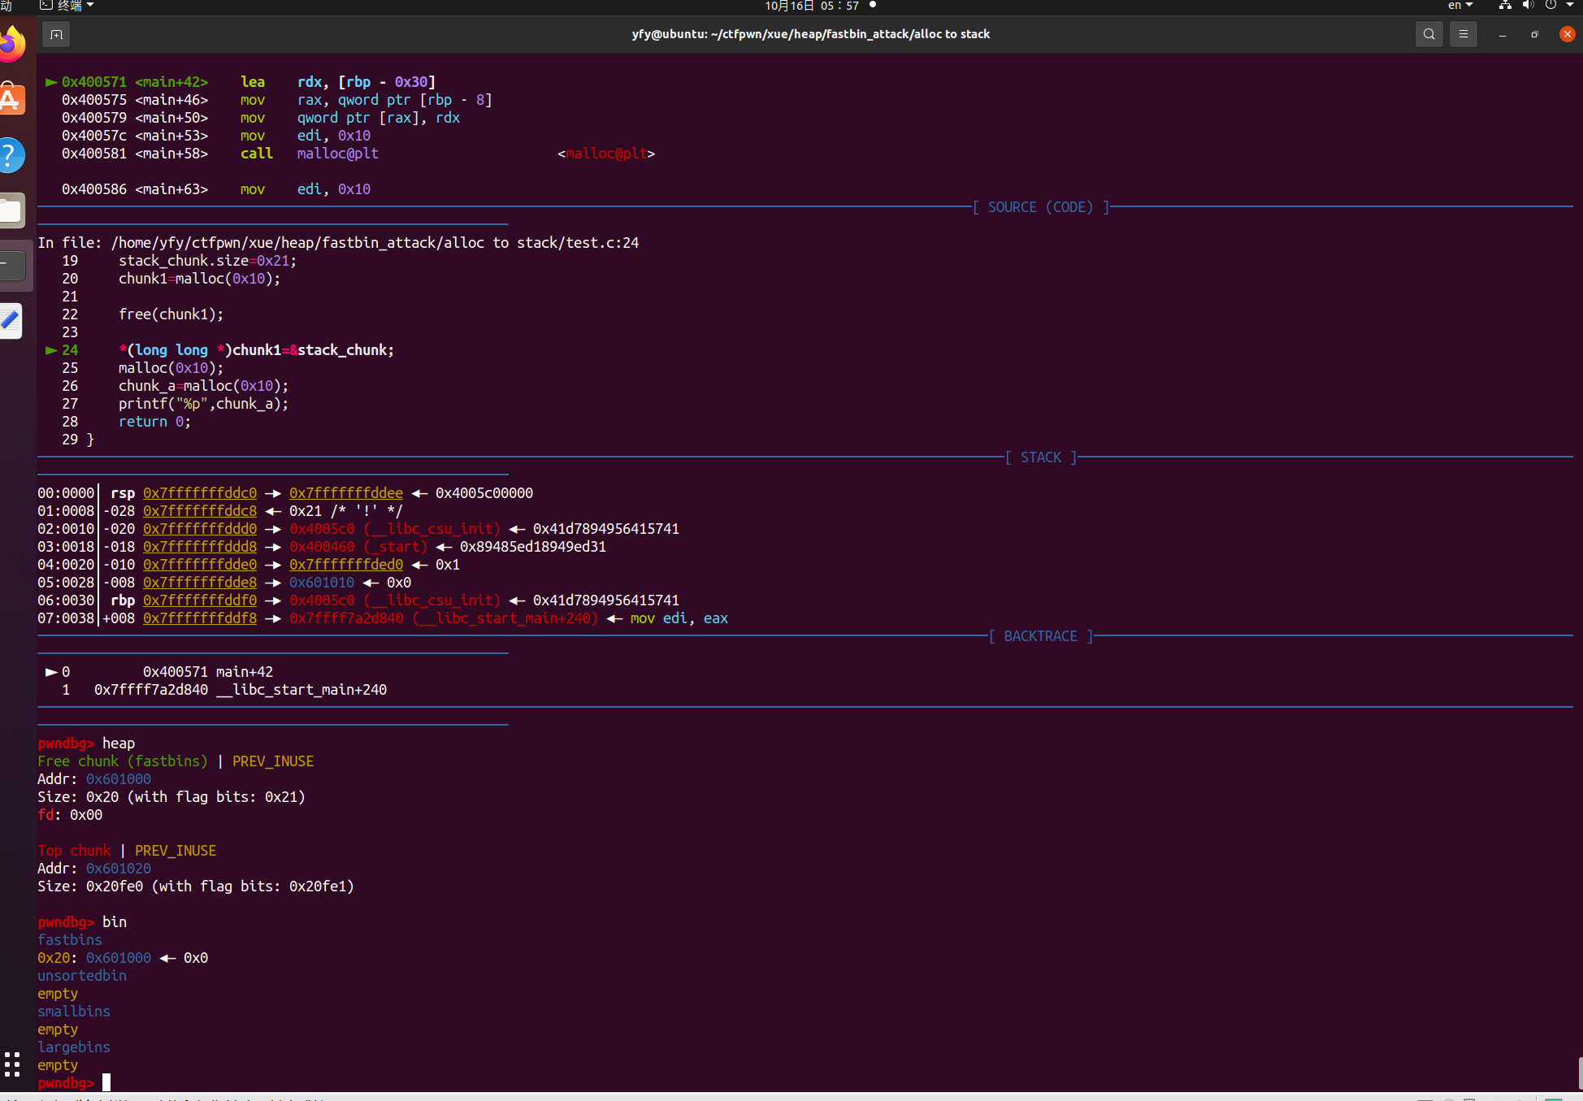Click the largebins label
Image resolution: width=1583 pixels, height=1101 pixels.
coord(74,1047)
